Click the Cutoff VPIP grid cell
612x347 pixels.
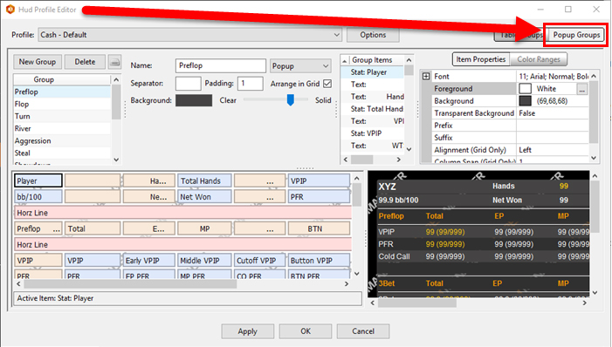click(259, 261)
